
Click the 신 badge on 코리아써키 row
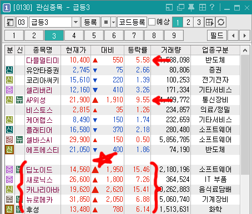[9, 80]
